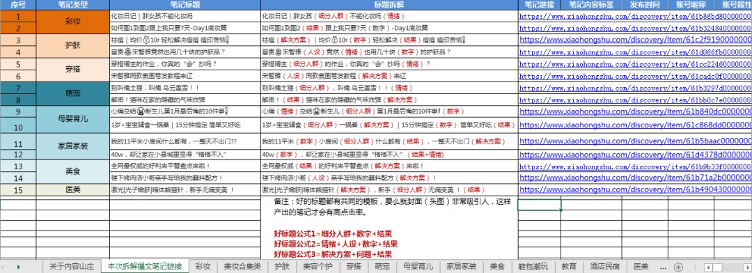
Task: Click the horizontal scrollbar right arrow
Action: click(x=748, y=267)
